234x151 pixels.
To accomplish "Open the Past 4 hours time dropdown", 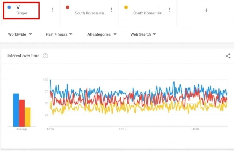I will [59, 34].
